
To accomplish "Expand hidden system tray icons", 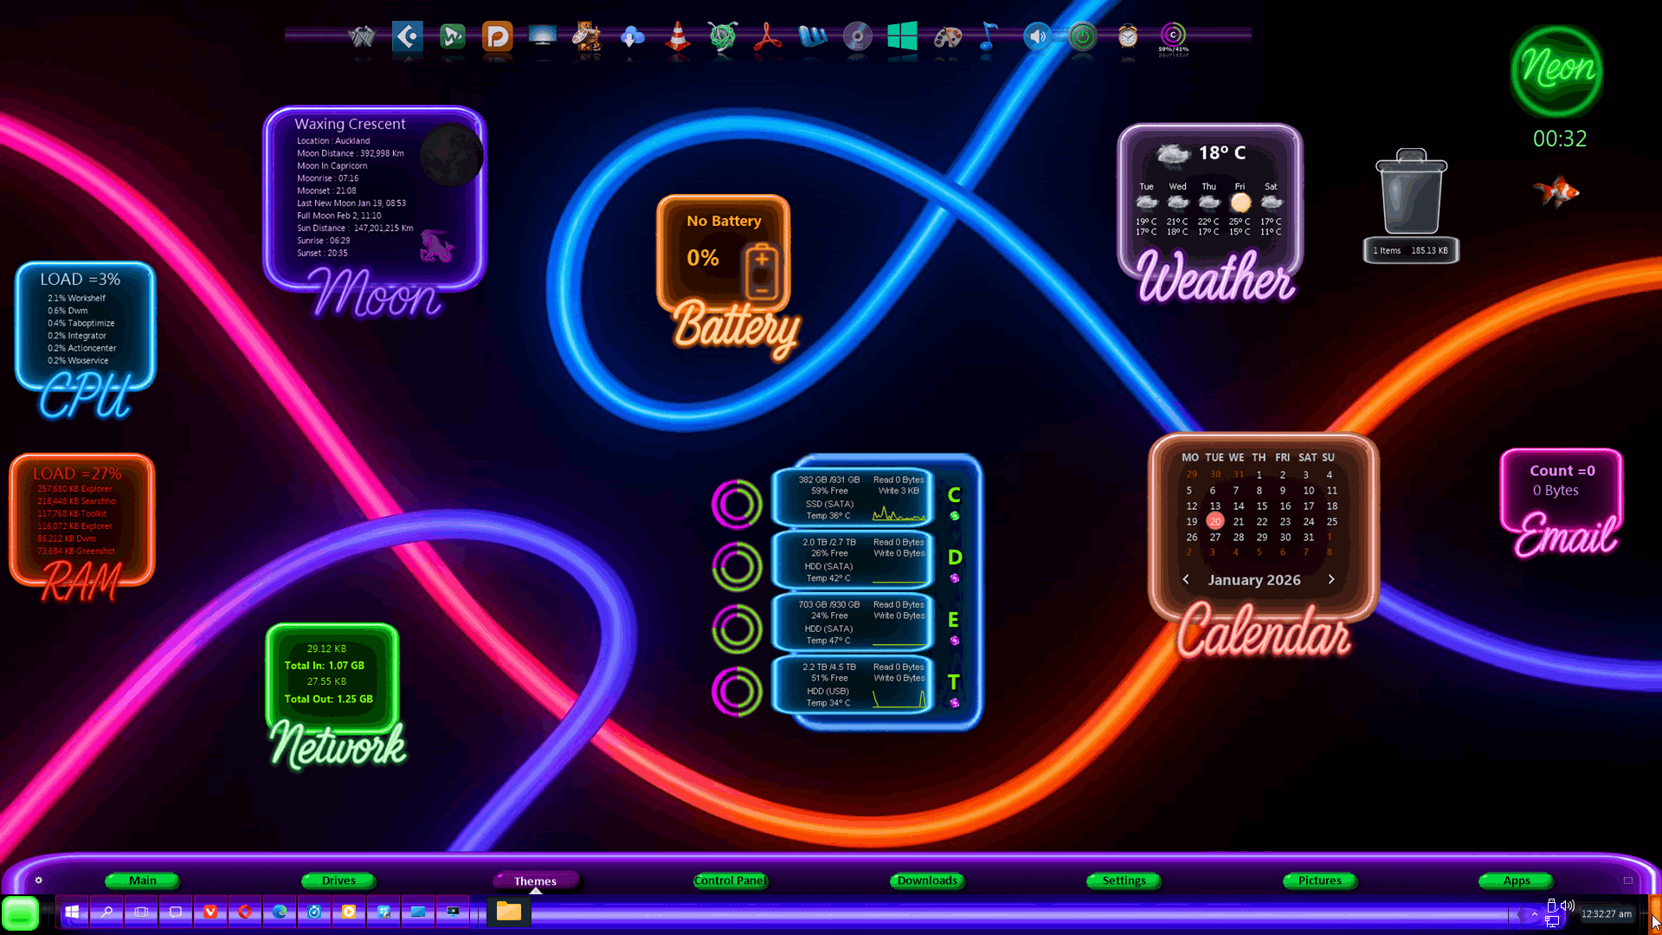I will tap(1534, 913).
